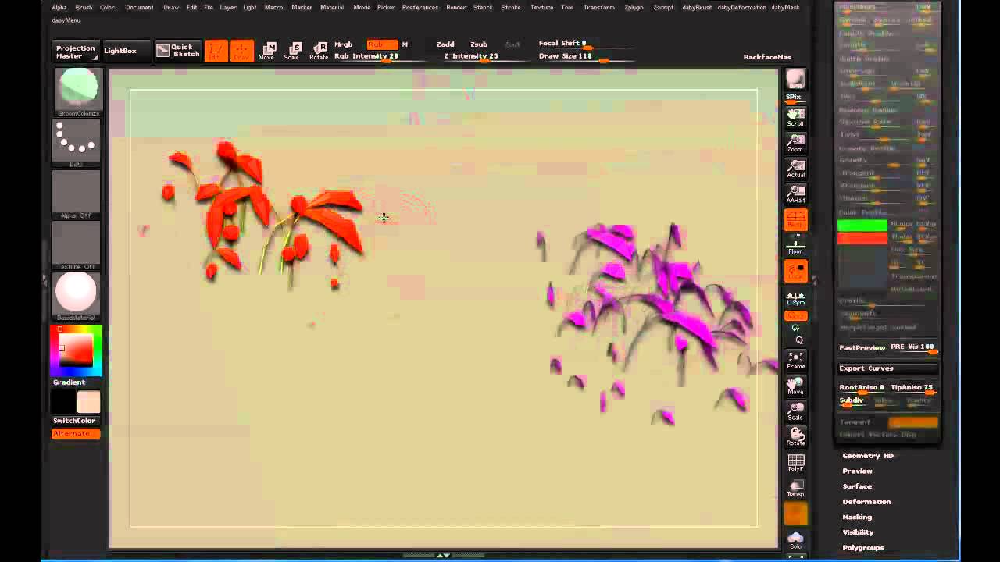
Task: Open the Projection Master button
Action: 76,52
